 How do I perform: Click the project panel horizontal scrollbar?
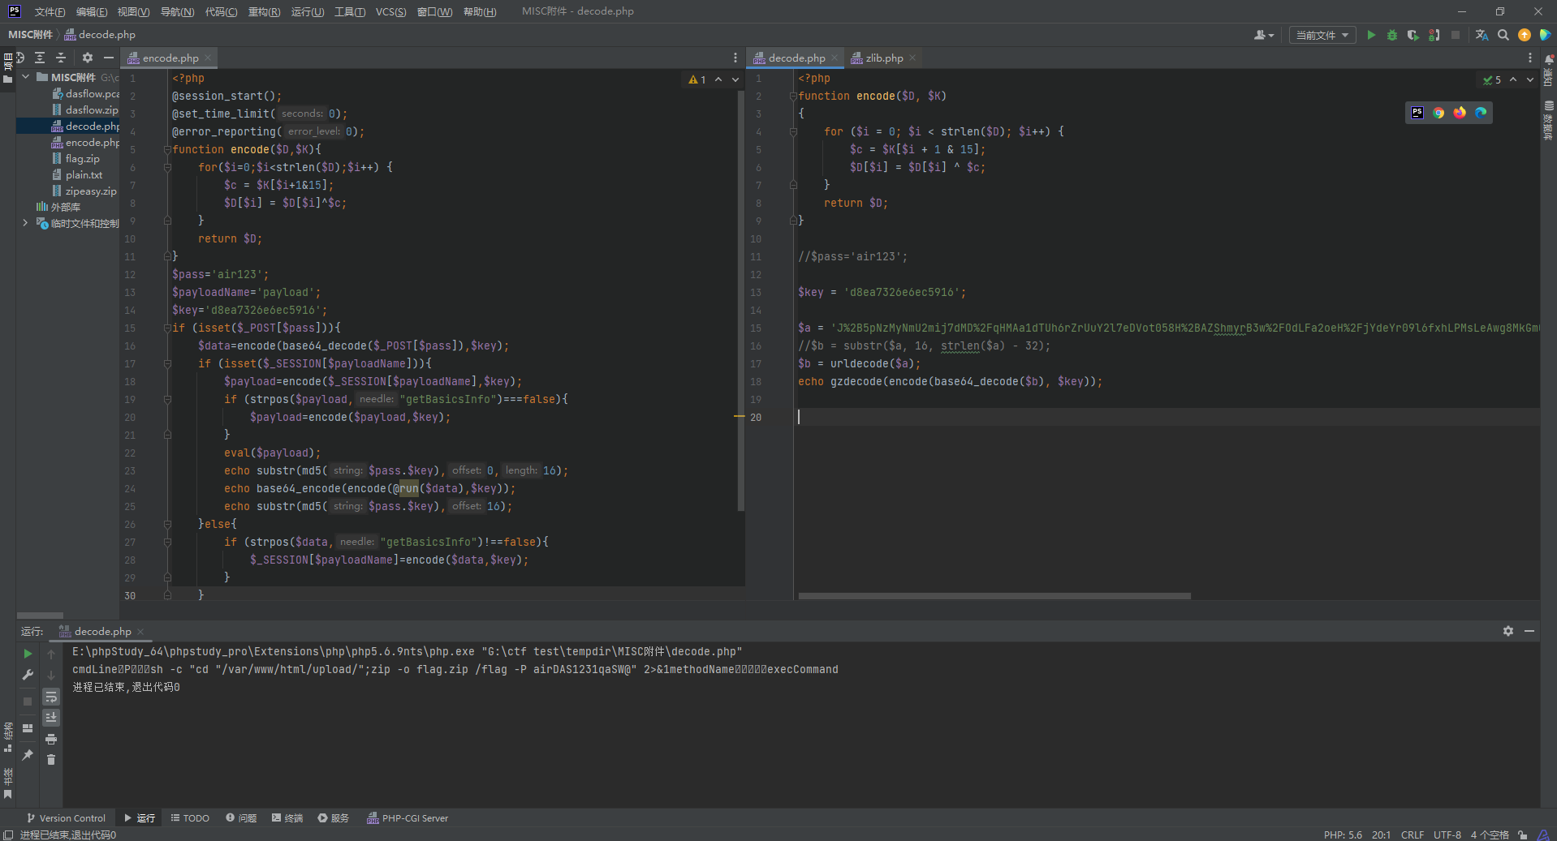(40, 616)
